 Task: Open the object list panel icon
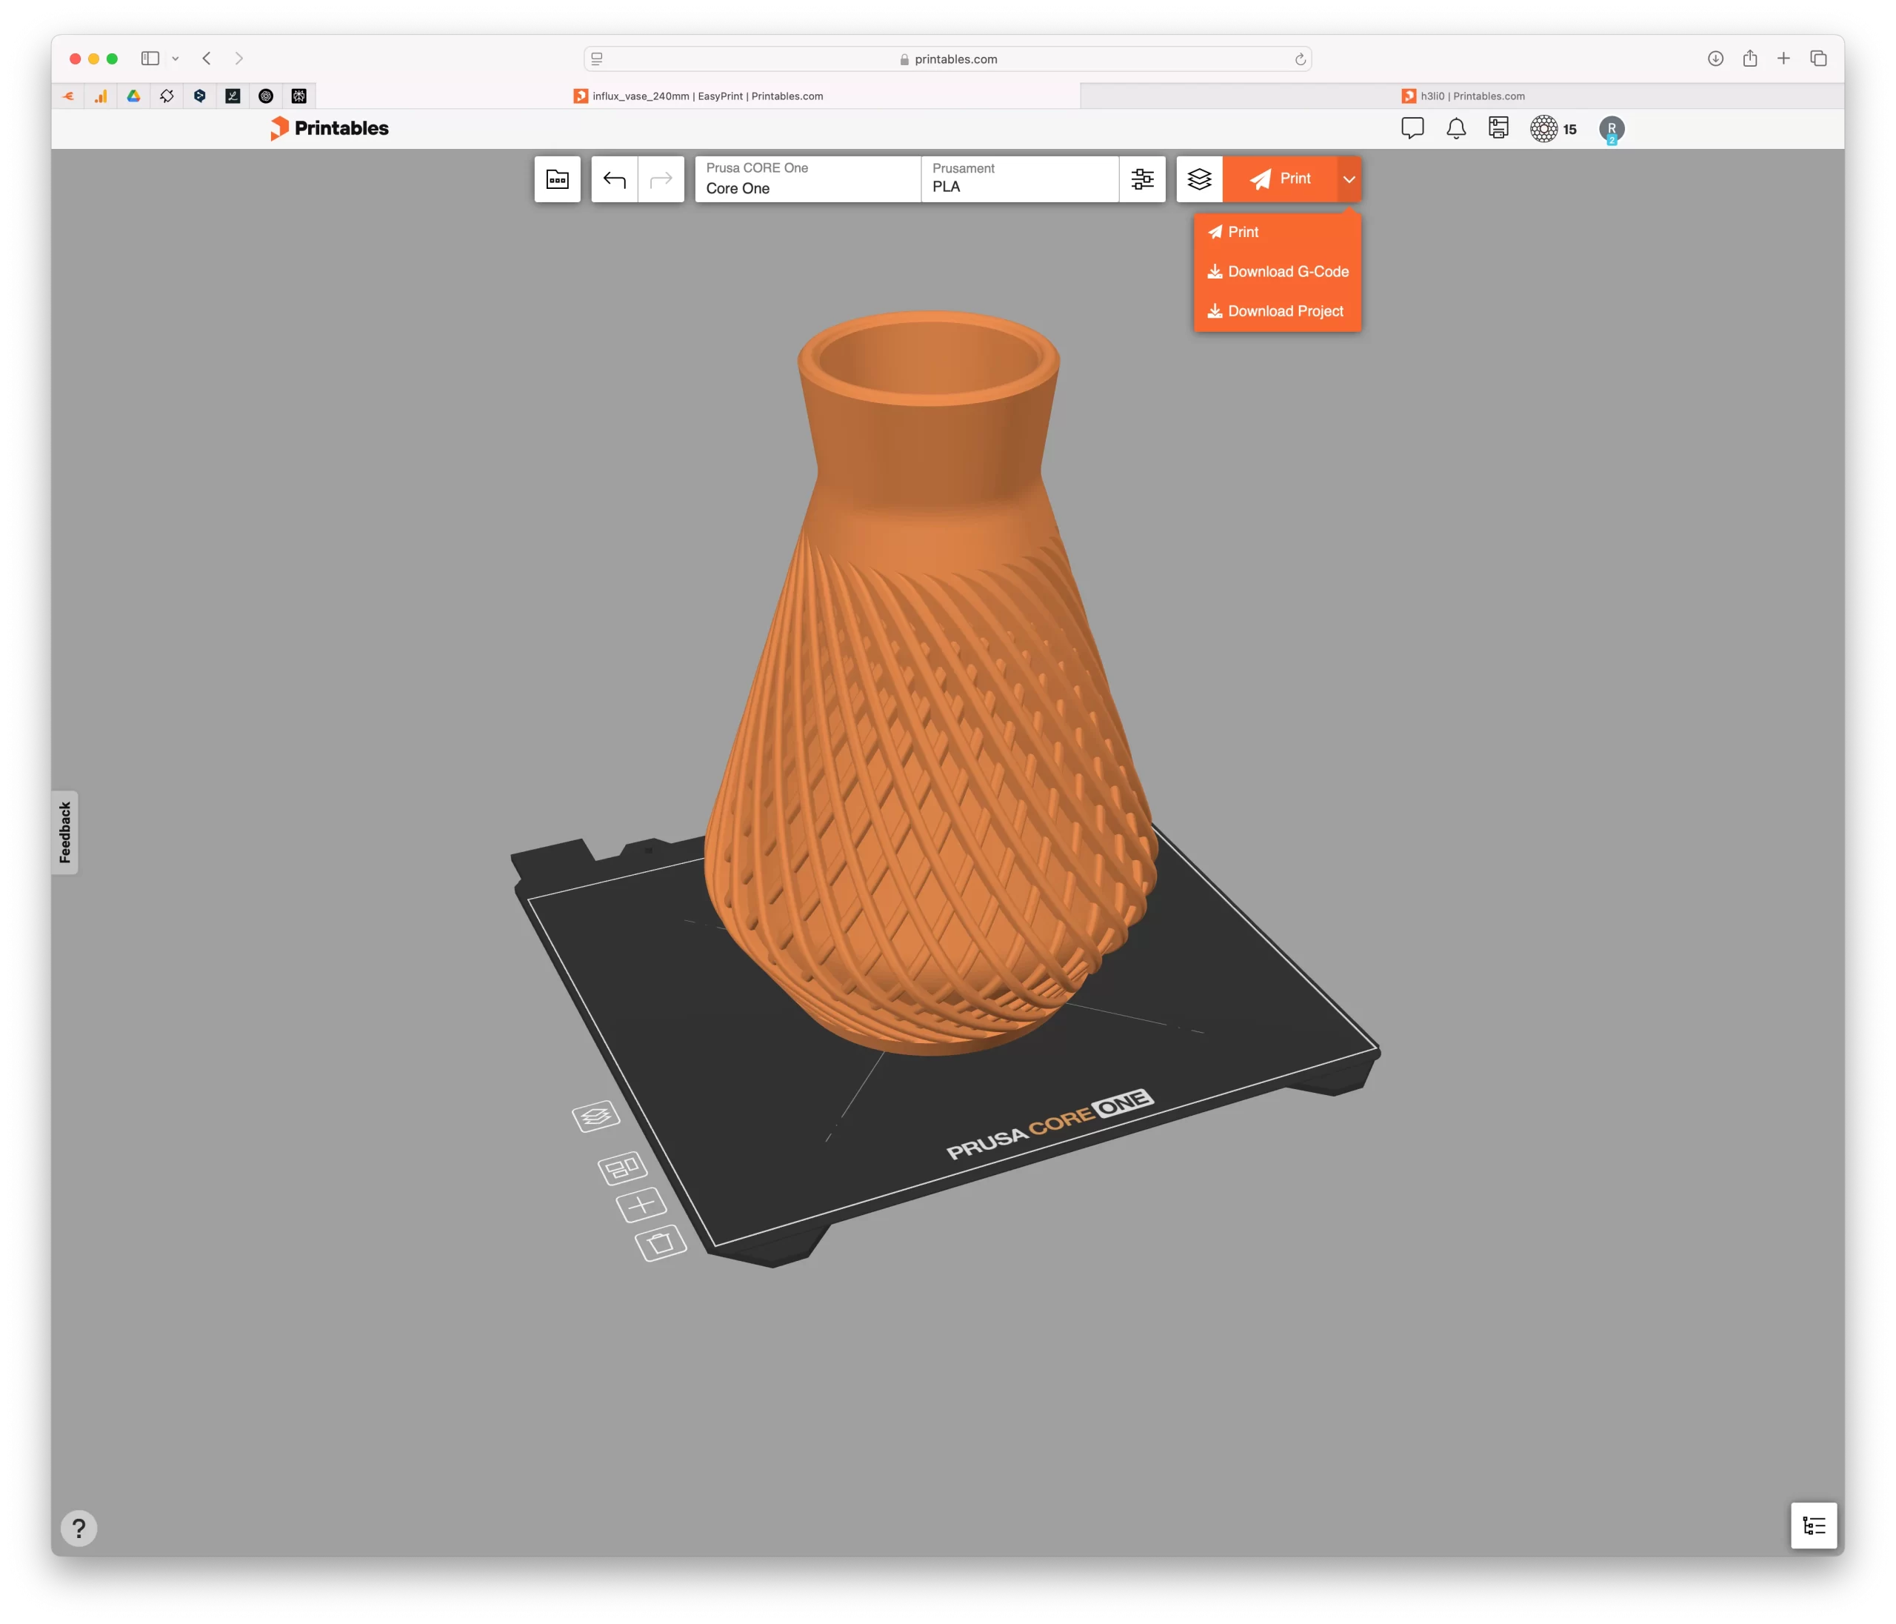1813,1525
